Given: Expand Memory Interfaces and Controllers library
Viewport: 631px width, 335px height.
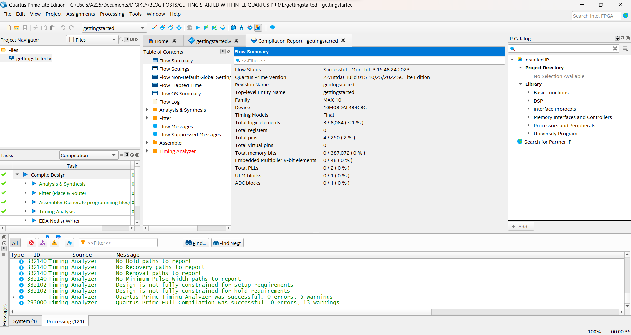Looking at the screenshot, I should coord(529,117).
